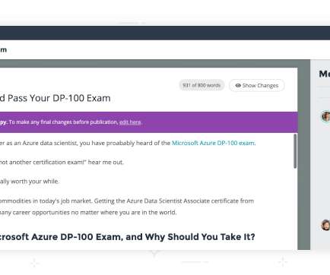
Task: Click the 'not another certification exam' sentence
Action: [x=62, y=163]
